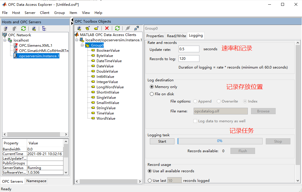Click the Browse button for file name
Image resolution: width=302 pixels, height=192 pixels.
coord(263,111)
